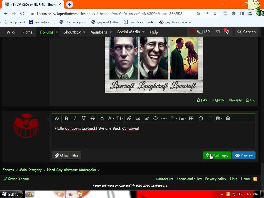Open the more options ellipsis dropdown

click(164, 118)
